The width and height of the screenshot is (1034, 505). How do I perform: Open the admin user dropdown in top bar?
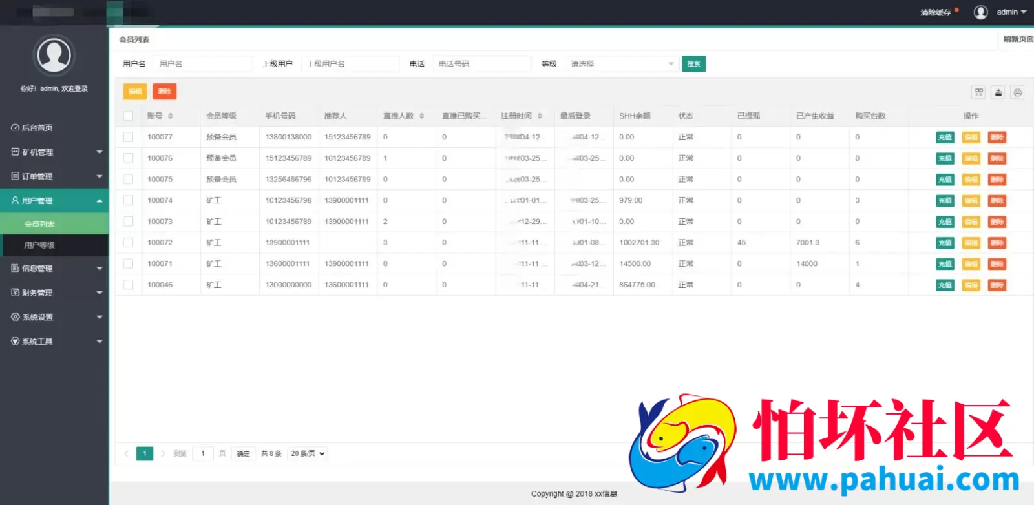coord(1011,12)
